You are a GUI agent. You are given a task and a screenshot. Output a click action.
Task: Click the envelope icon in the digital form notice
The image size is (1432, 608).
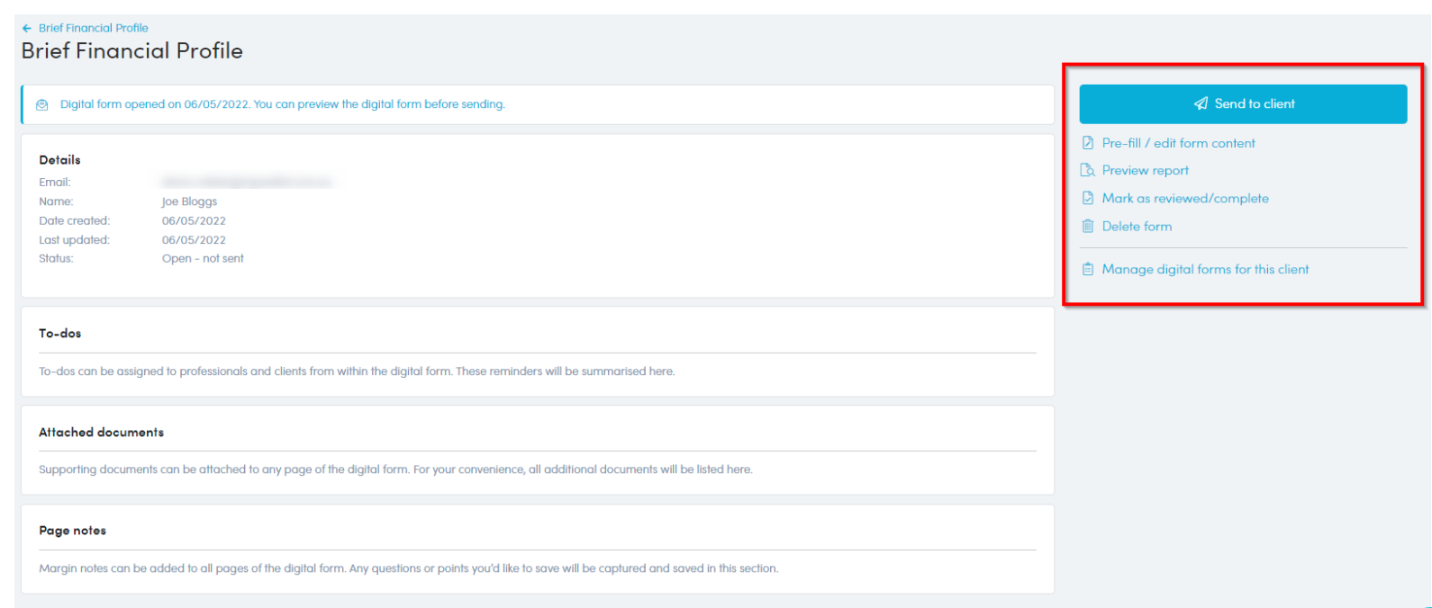41,105
